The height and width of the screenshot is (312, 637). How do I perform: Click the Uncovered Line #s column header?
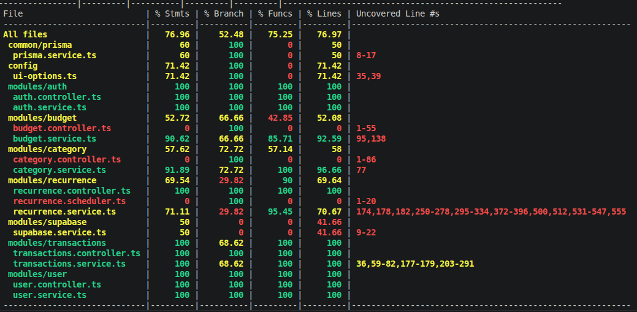(x=398, y=14)
